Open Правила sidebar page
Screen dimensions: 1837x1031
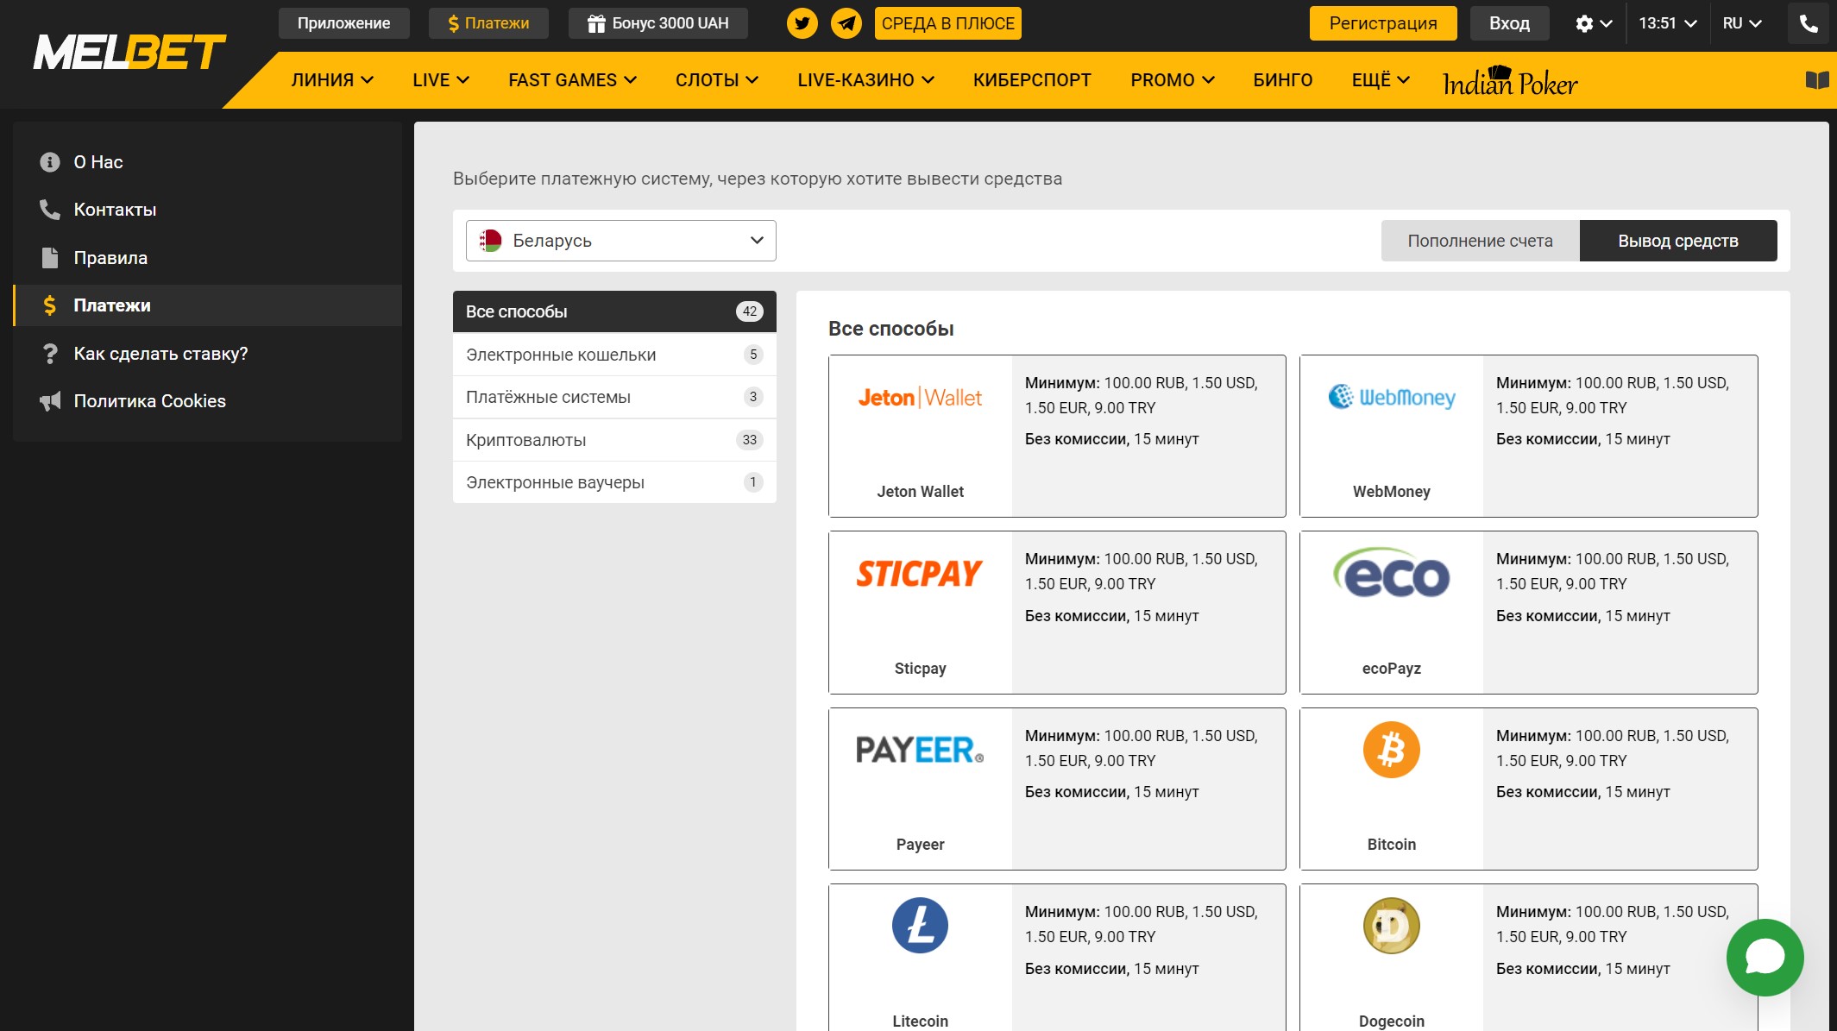(207, 258)
